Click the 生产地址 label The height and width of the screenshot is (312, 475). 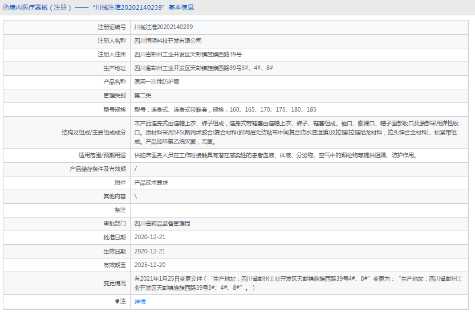point(115,68)
